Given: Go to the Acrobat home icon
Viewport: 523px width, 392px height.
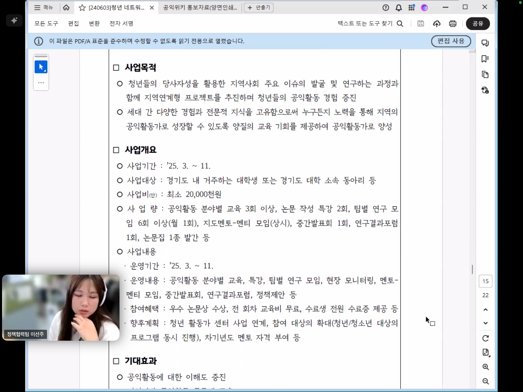Looking at the screenshot, I should pos(66,7).
